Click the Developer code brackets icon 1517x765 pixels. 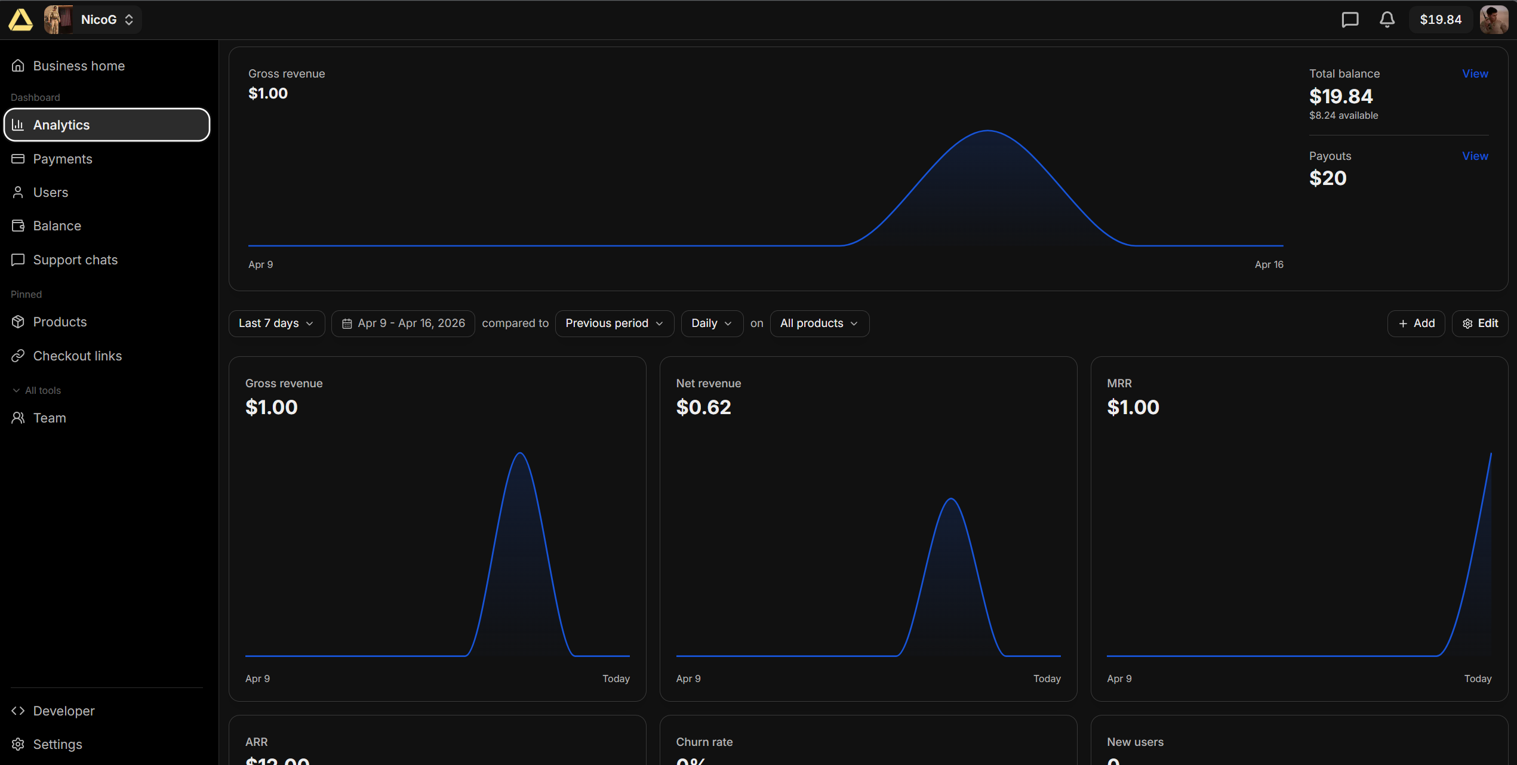[19, 711]
